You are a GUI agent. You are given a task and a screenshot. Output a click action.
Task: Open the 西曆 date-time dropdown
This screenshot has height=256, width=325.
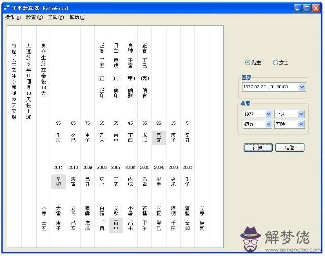(x=302, y=87)
